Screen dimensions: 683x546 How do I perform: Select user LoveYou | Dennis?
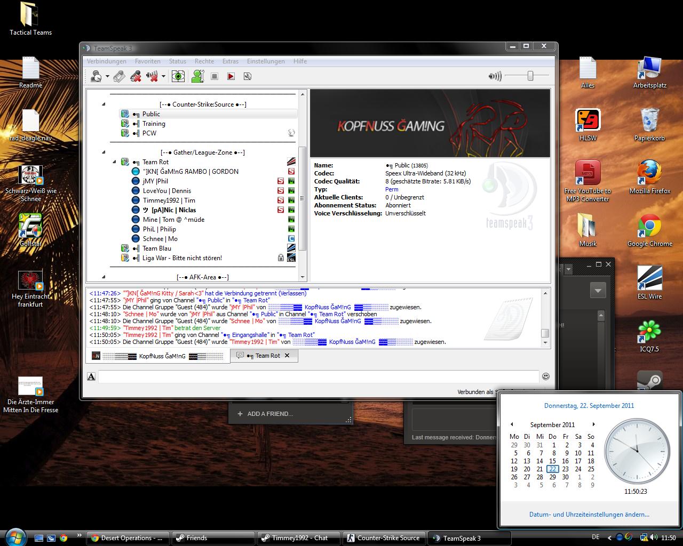coord(166,191)
